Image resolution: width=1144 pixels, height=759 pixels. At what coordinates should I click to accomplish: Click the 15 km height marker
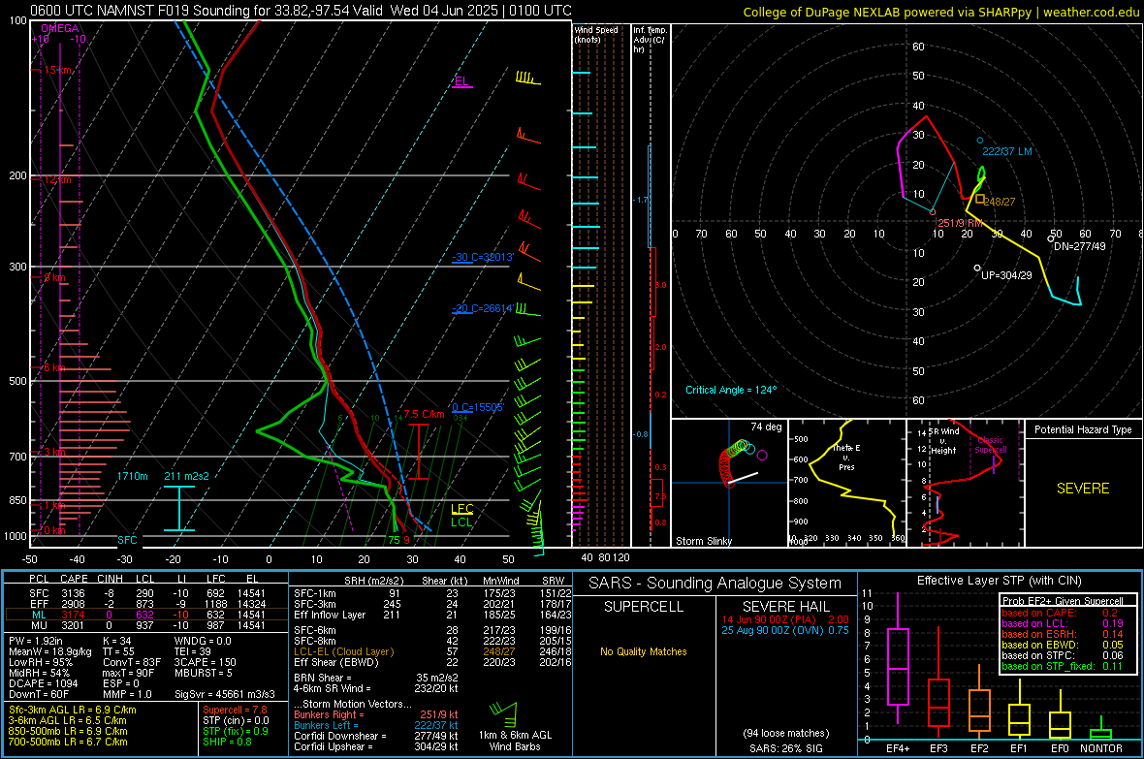57,70
